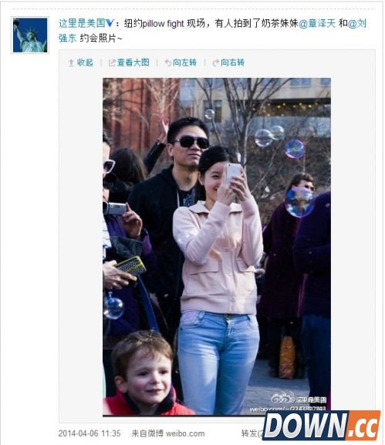The image size is (385, 445).
Task: Click the weibo.com URL watermark on photo
Action: click(288, 410)
